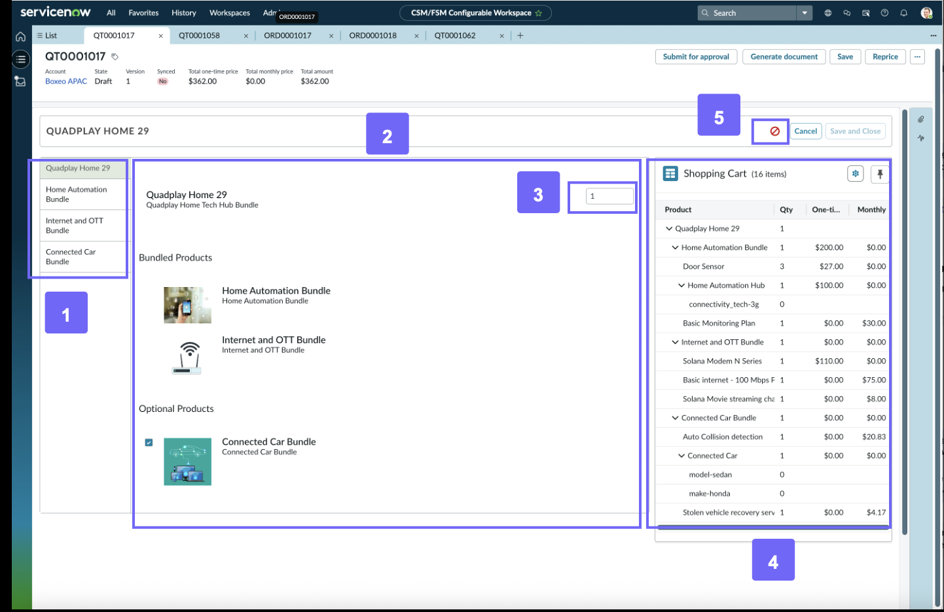Open the help question mark icon
944x612 pixels.
point(884,13)
